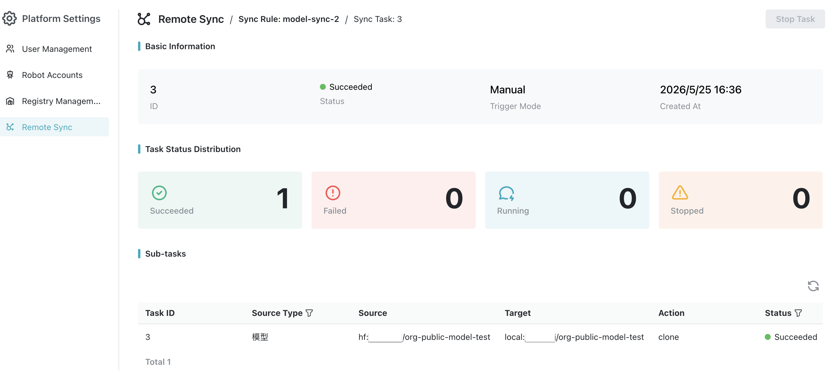The image size is (840, 371).
Task: Click the Action column header
Action: (671, 313)
